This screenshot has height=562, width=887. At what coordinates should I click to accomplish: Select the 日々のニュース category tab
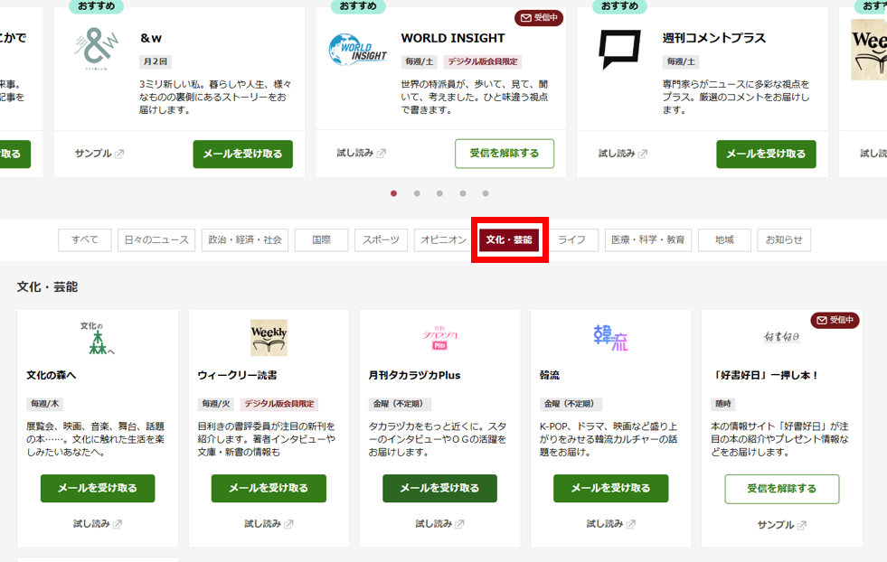point(156,239)
